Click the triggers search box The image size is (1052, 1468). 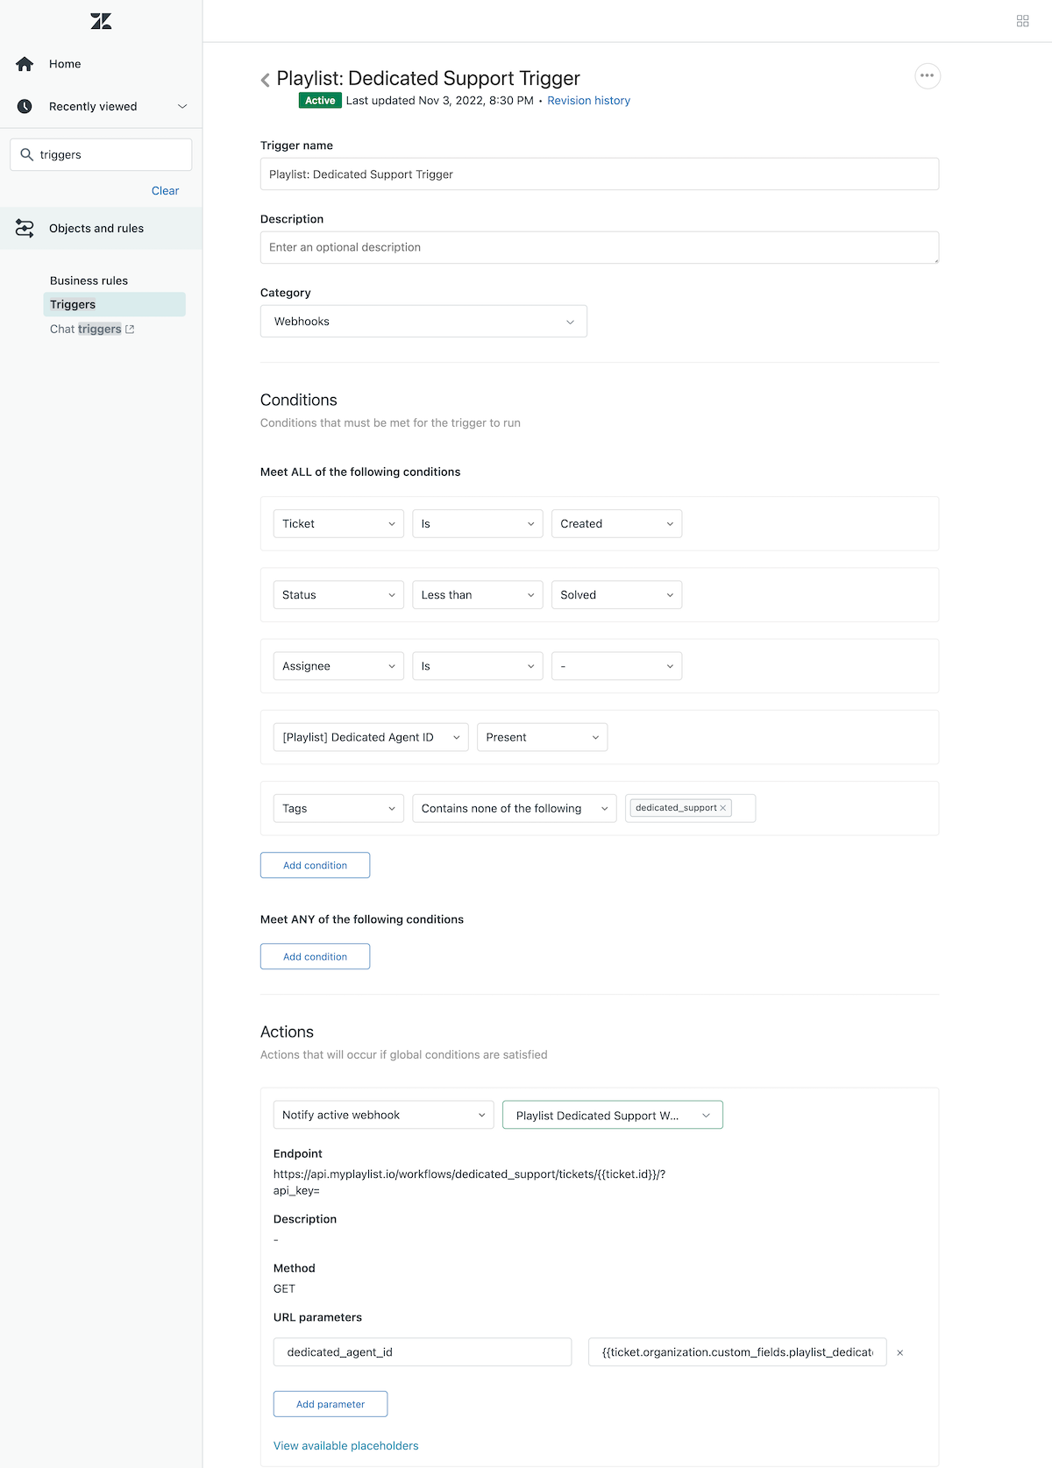point(101,154)
